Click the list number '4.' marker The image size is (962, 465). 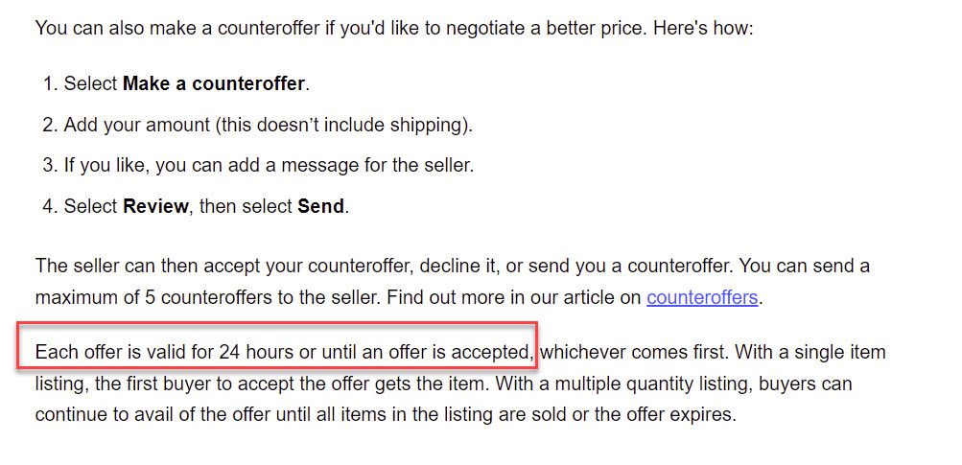click(x=50, y=206)
